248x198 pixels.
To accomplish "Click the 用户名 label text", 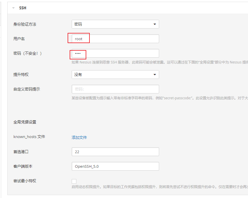I will point(19,39).
